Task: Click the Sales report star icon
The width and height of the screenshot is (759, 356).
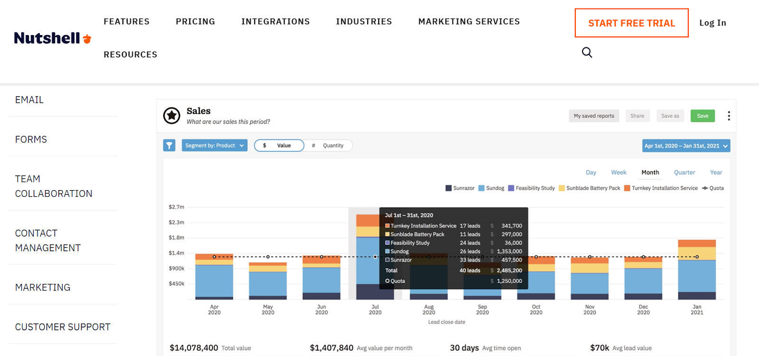Action: tap(172, 115)
